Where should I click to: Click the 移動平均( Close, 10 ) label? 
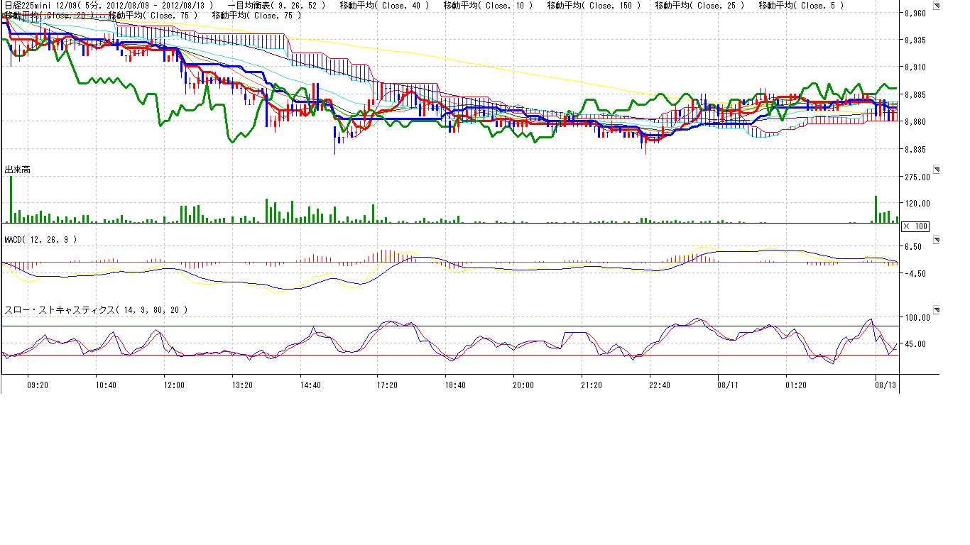(x=488, y=5)
